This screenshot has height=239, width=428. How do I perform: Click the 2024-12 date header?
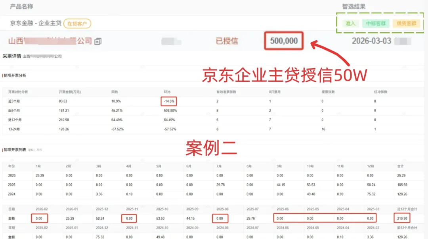pos(102,228)
